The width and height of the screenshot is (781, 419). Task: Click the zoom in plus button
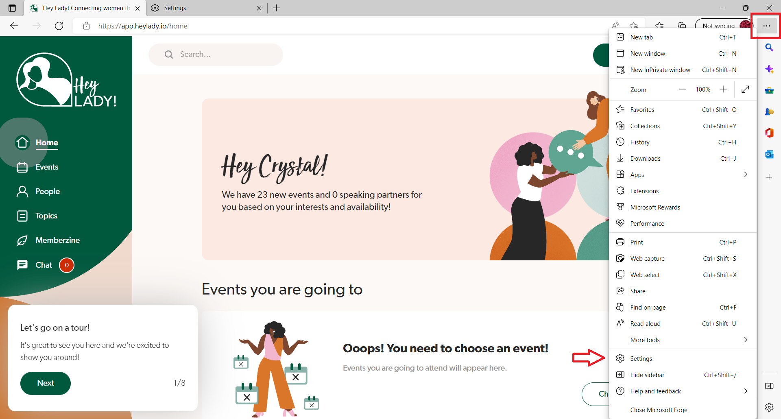(723, 89)
